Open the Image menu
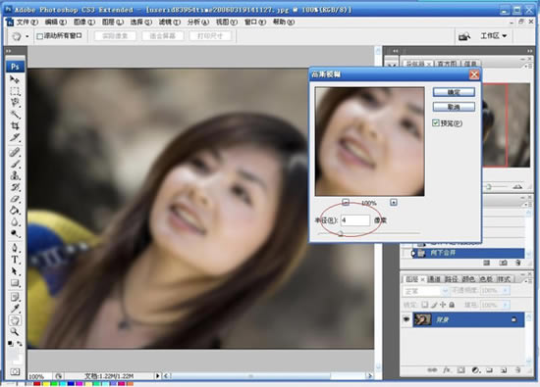Image resolution: width=540 pixels, height=387 pixels. [x=84, y=22]
